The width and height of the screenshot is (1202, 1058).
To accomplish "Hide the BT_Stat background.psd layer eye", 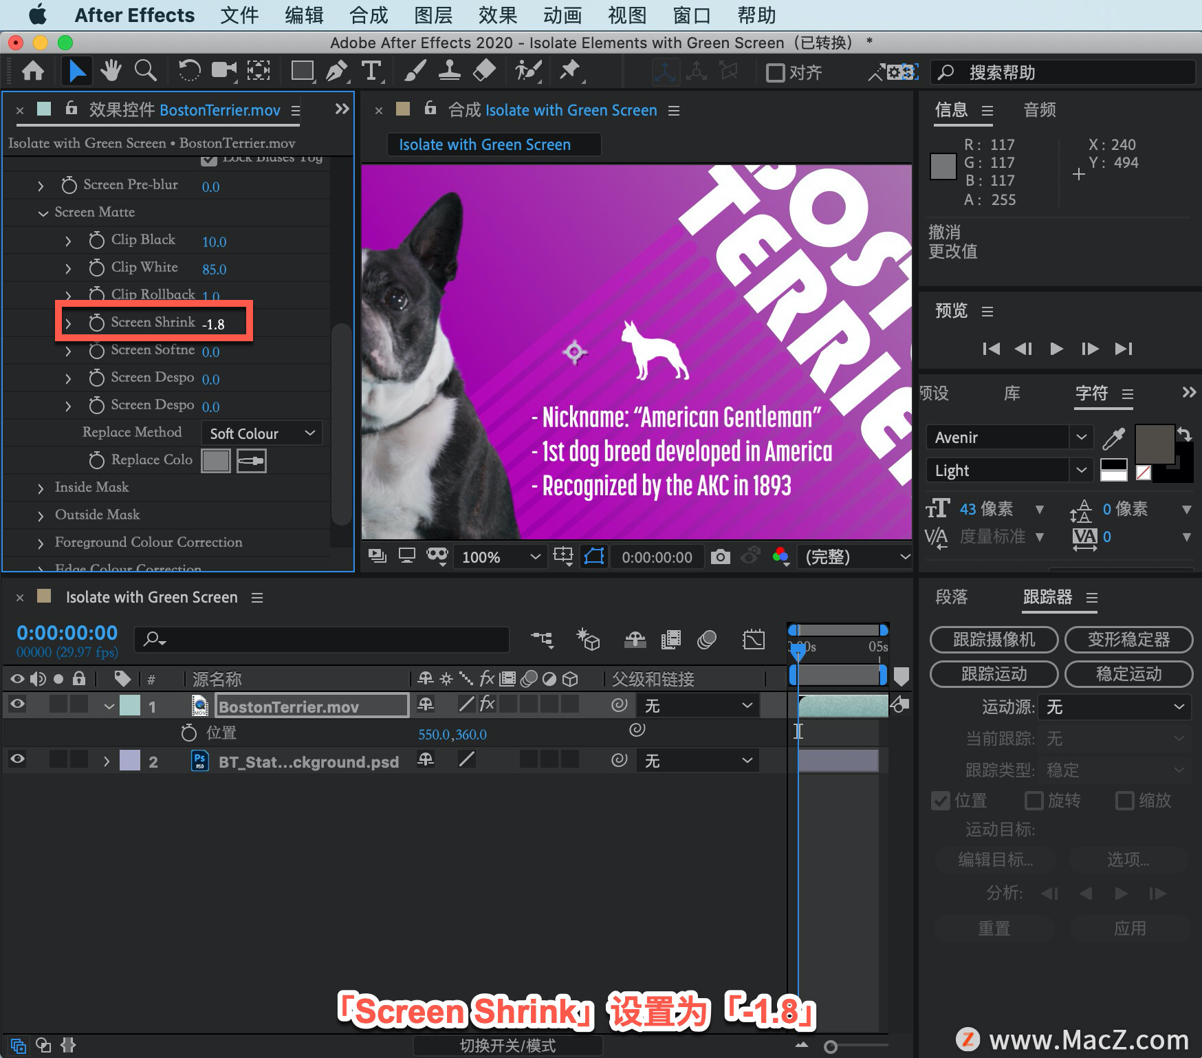I will pos(17,759).
